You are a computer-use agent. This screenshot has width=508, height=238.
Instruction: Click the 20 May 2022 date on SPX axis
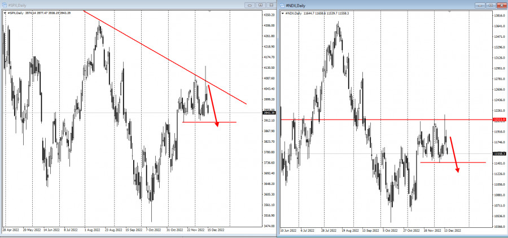(32, 230)
